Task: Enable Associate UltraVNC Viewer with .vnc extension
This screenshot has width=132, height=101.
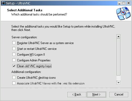Action: [x=14, y=83]
